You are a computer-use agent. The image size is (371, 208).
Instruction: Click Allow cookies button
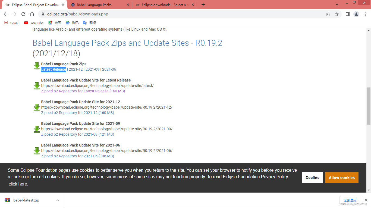tap(342, 178)
